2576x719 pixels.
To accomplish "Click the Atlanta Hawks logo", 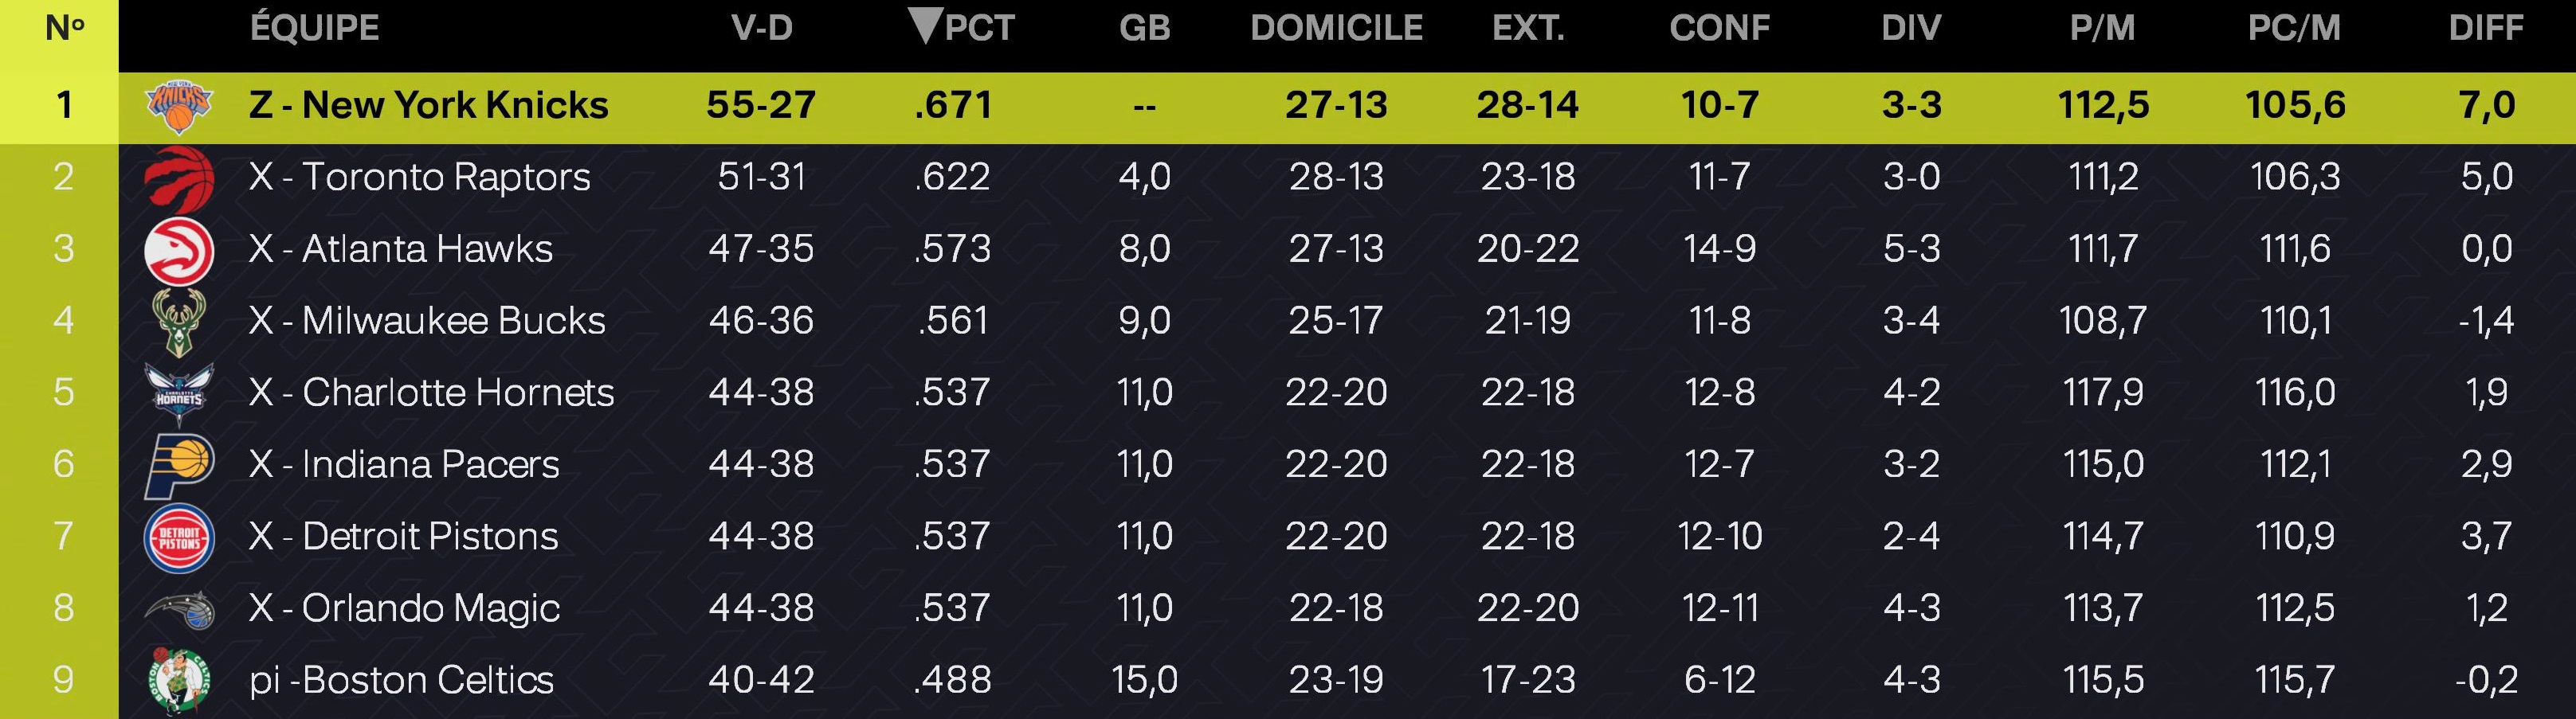I will click(x=179, y=250).
